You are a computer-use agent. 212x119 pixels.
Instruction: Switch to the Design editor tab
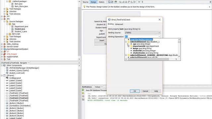point(93,2)
